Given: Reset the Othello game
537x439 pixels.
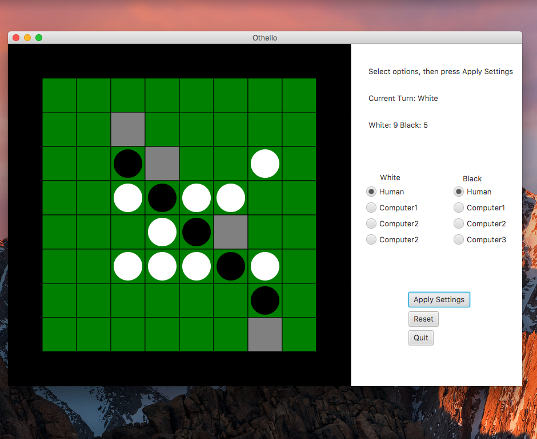Looking at the screenshot, I should (423, 319).
